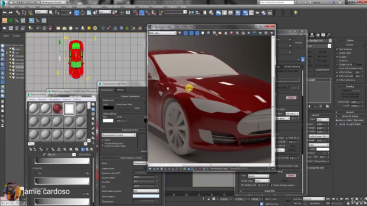Open White balance preset dropdown

[146, 191]
